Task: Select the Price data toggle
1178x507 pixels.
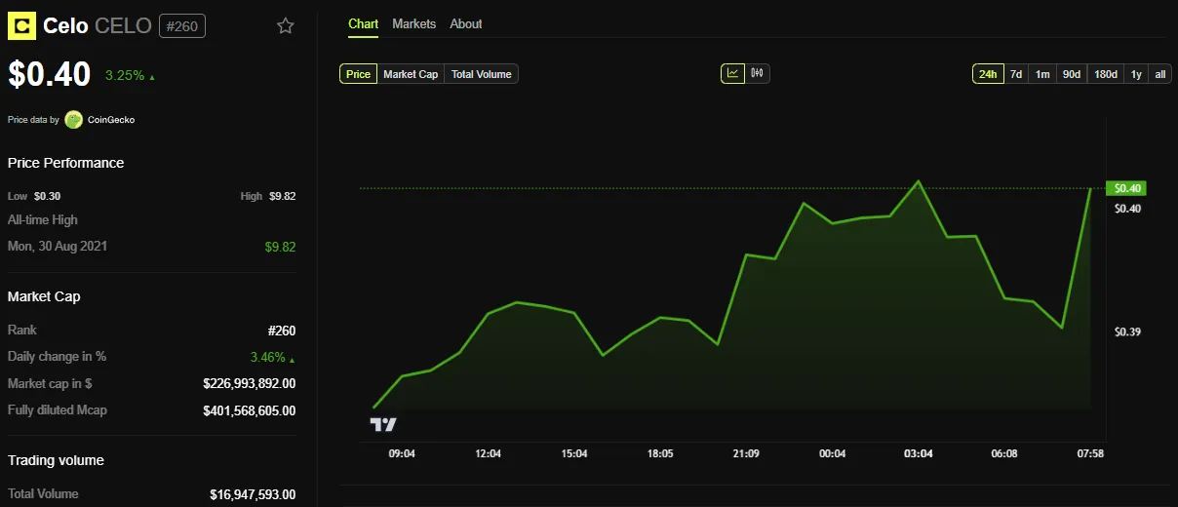Action: (358, 74)
